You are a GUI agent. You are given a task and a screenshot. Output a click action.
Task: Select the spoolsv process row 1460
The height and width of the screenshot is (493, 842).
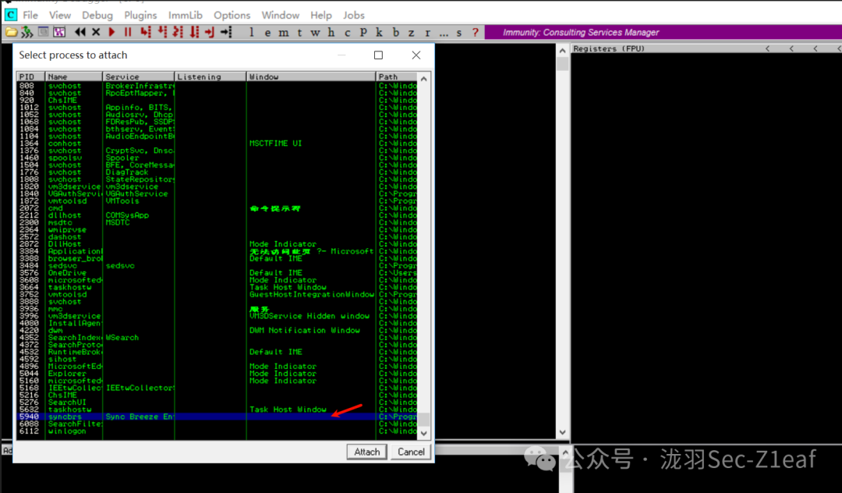(x=217, y=158)
